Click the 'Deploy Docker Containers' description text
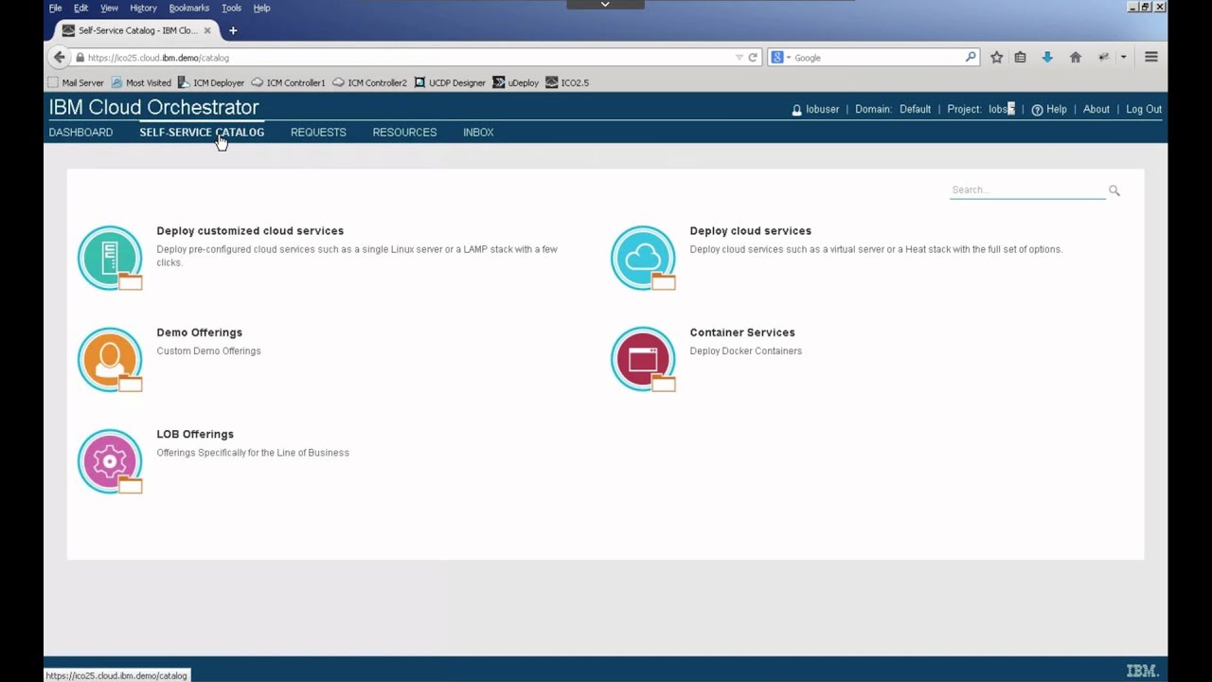1212x682 pixels. 745,350
